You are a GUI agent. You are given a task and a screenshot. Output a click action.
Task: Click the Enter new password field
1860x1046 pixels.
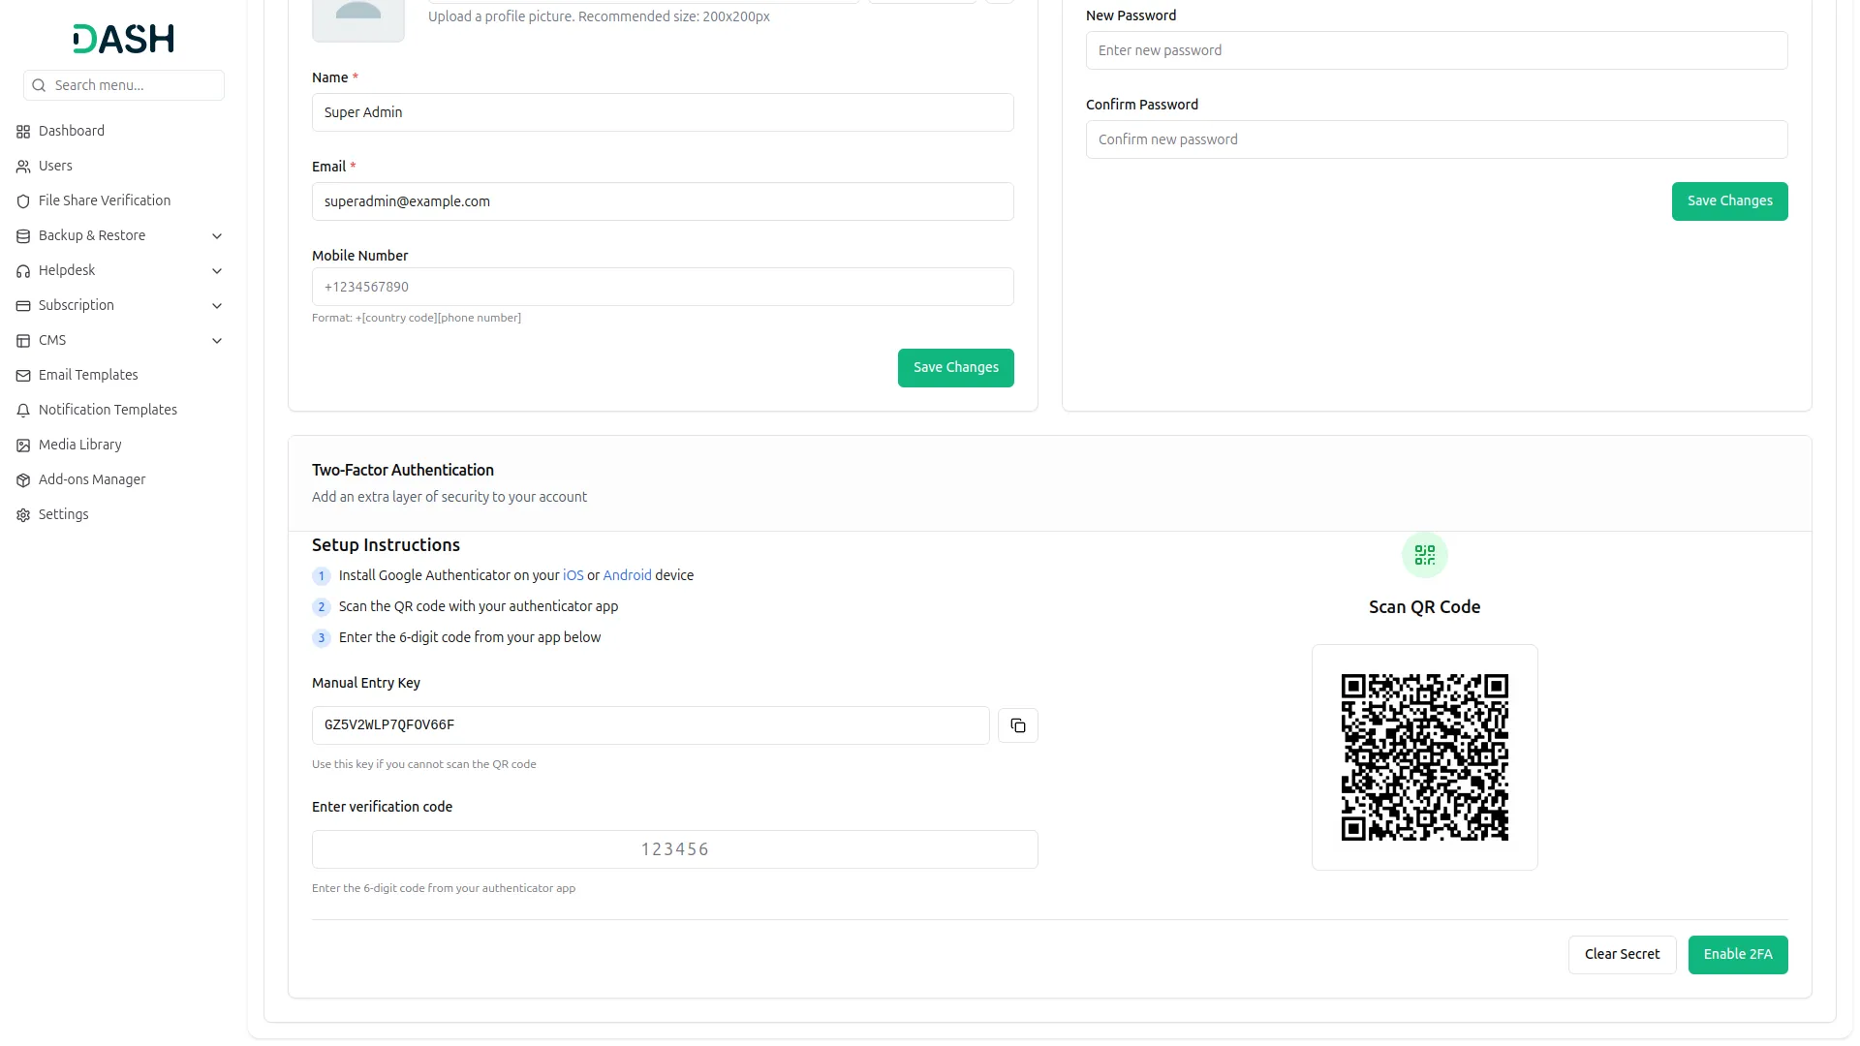click(x=1437, y=49)
